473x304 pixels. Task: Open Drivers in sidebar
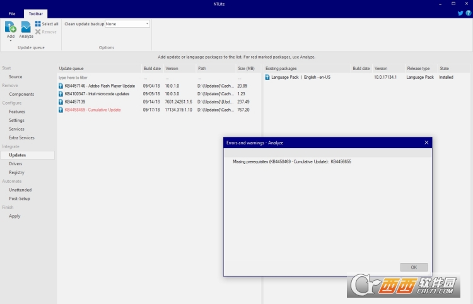click(x=15, y=164)
